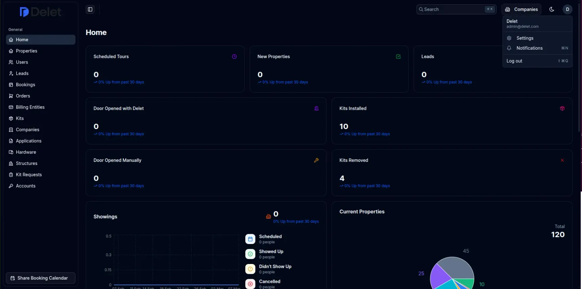Click the page vertical scrollbar
This screenshot has width=582, height=289.
click(580, 68)
